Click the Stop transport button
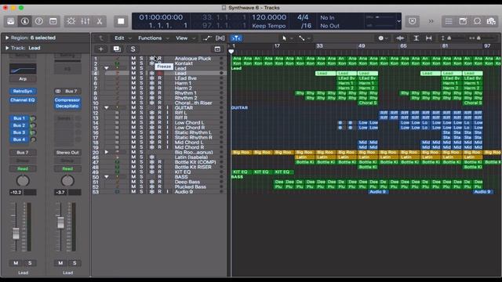This screenshot has height=282, width=502. [121, 21]
